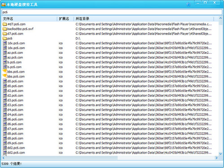Click file icon of 1dx.pc6.com in 98f2157 path

click(x=5, y=43)
